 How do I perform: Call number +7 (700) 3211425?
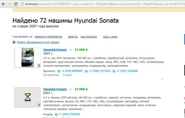(x=99, y=71)
